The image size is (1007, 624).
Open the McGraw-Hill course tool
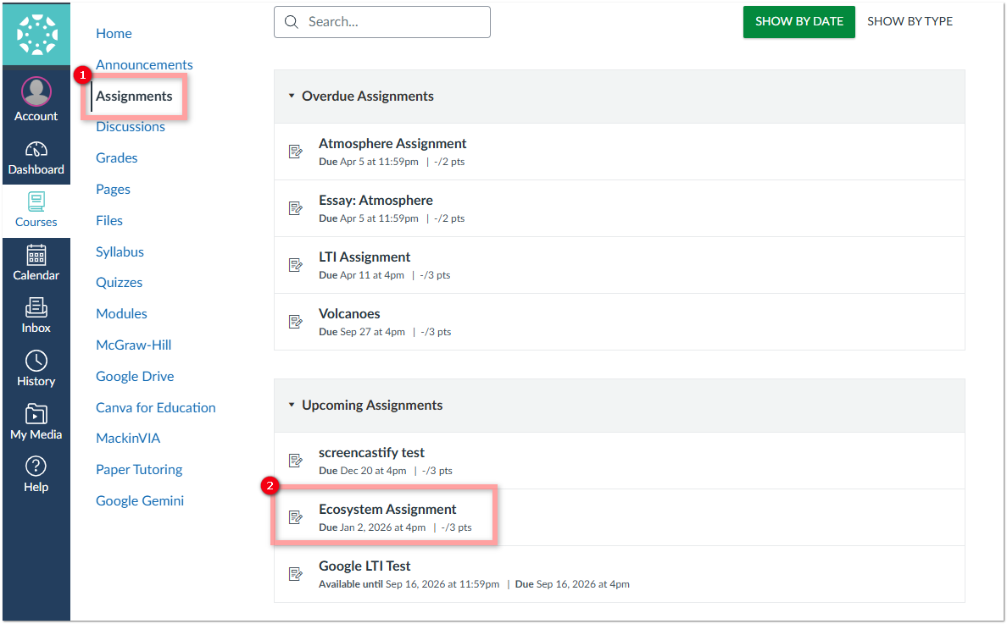(x=135, y=345)
